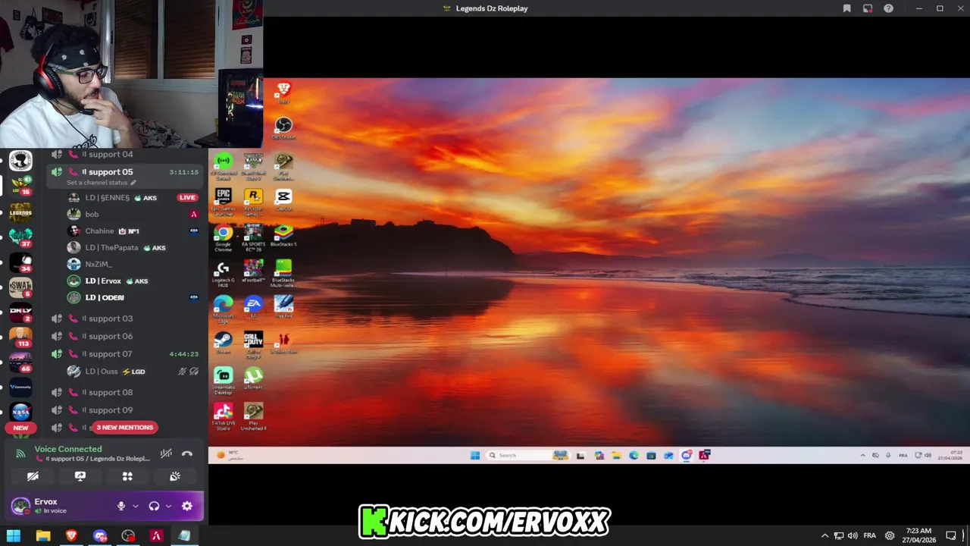Open the server showing 37 unread badge
This screenshot has height=546, width=970.
coord(20,237)
